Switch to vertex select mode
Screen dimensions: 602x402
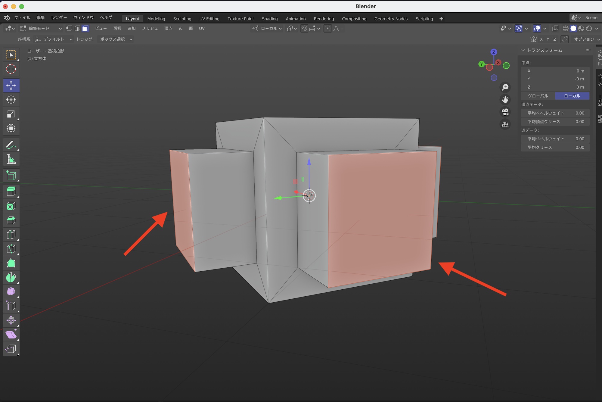69,28
